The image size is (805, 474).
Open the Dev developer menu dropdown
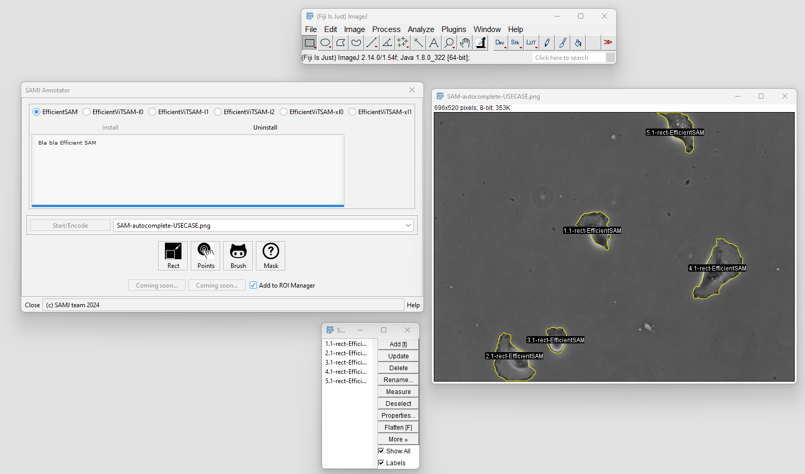(500, 43)
